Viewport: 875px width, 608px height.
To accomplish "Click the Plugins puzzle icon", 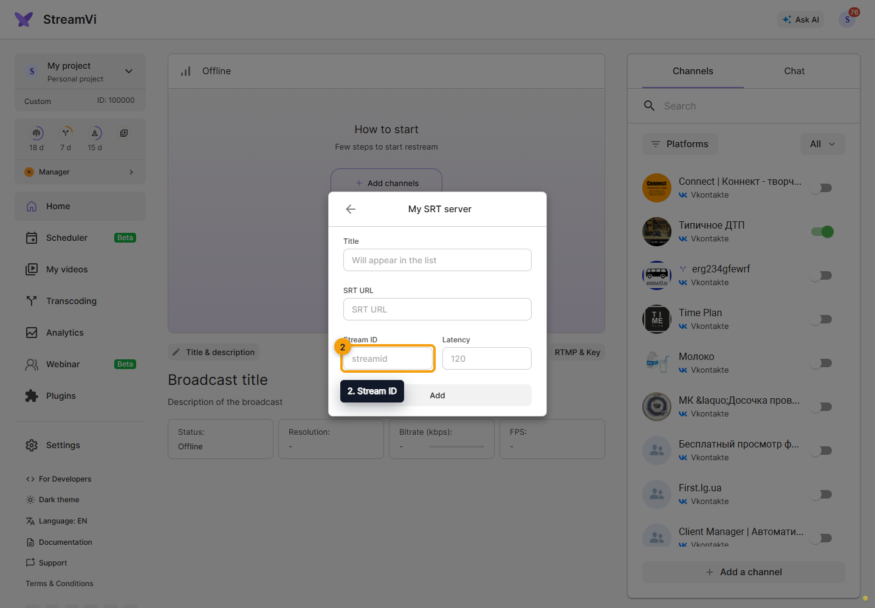I will (x=32, y=396).
